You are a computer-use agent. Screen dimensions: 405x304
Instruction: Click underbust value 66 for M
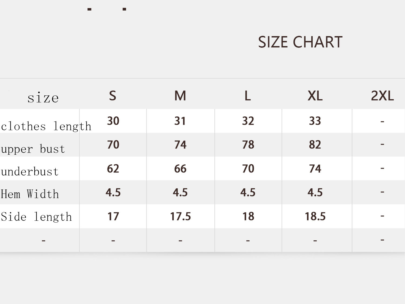180,169
